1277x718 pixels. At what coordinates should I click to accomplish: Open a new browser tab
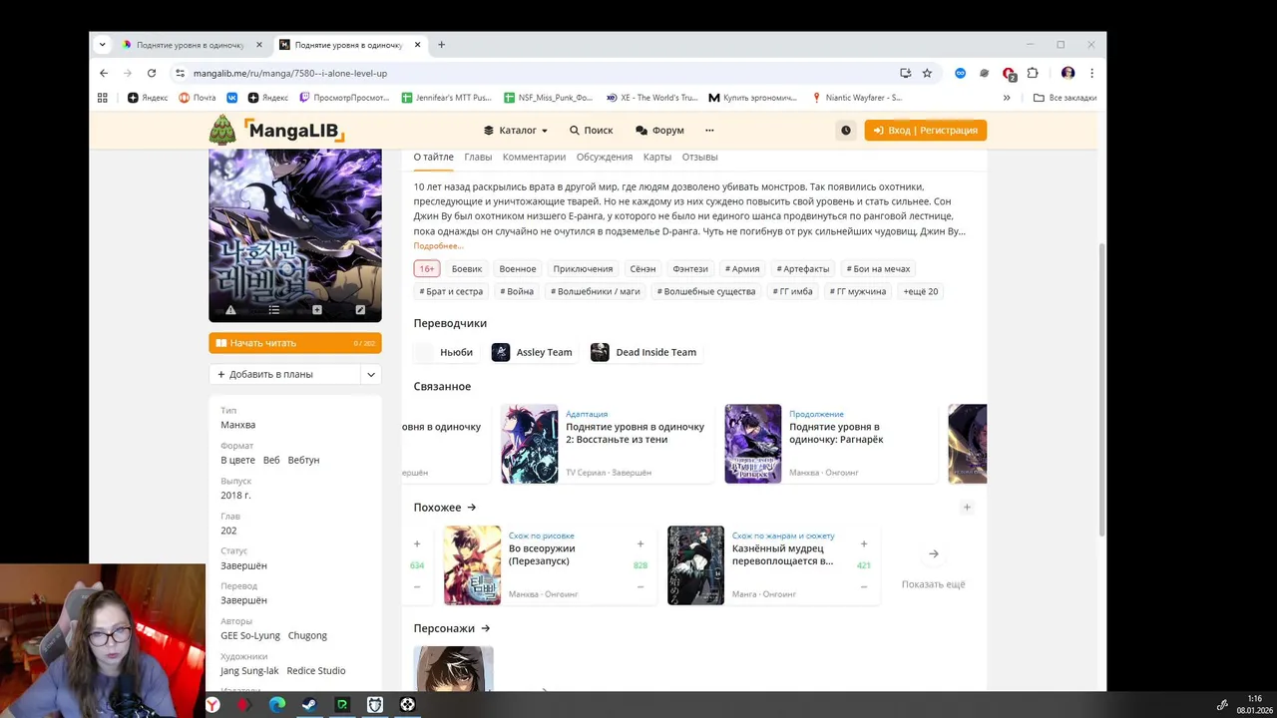pyautogui.click(x=441, y=44)
